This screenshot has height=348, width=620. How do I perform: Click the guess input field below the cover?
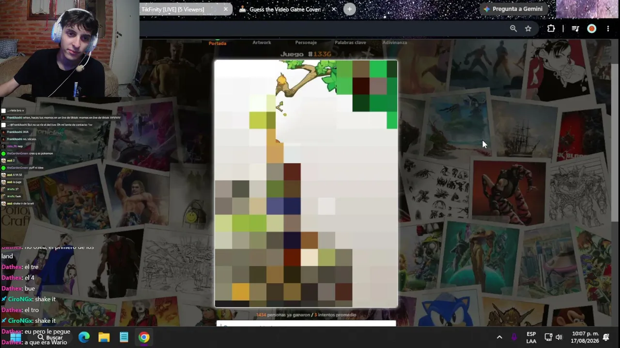tap(306, 324)
